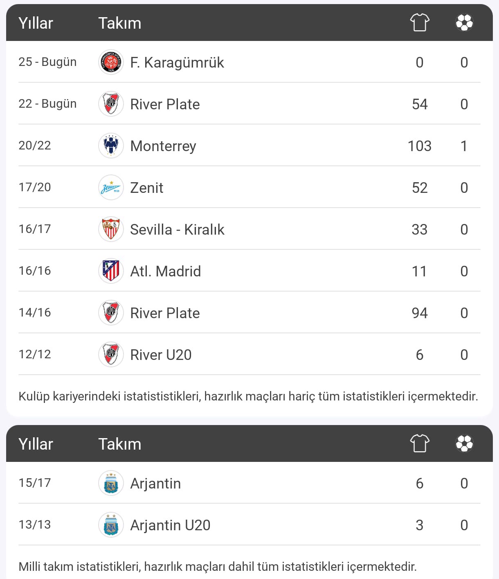Open the River Plate 14/16 row
This screenshot has height=579, width=499.
249,313
